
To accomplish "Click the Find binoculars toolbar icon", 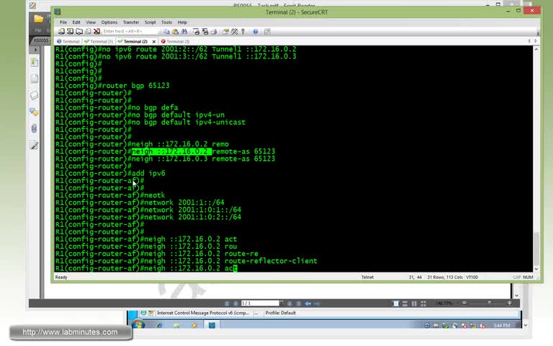I will pos(184,32).
